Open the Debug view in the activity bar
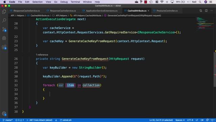This screenshot has height=122, width=216. tap(4, 38)
